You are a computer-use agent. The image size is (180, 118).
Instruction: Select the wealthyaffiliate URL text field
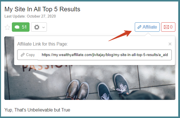105,55
